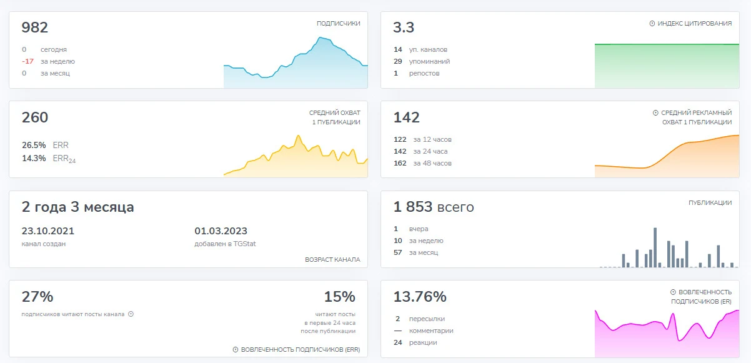Click the 'уп. каналов' label
The height and width of the screenshot is (363, 751).
(x=428, y=49)
